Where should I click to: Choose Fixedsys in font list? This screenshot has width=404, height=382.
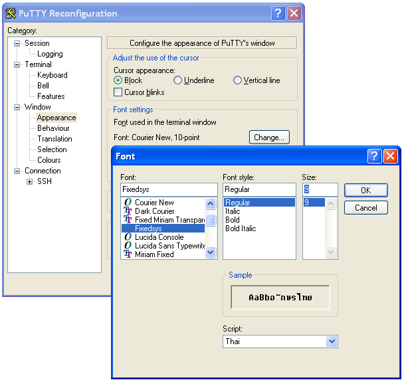tap(163, 229)
